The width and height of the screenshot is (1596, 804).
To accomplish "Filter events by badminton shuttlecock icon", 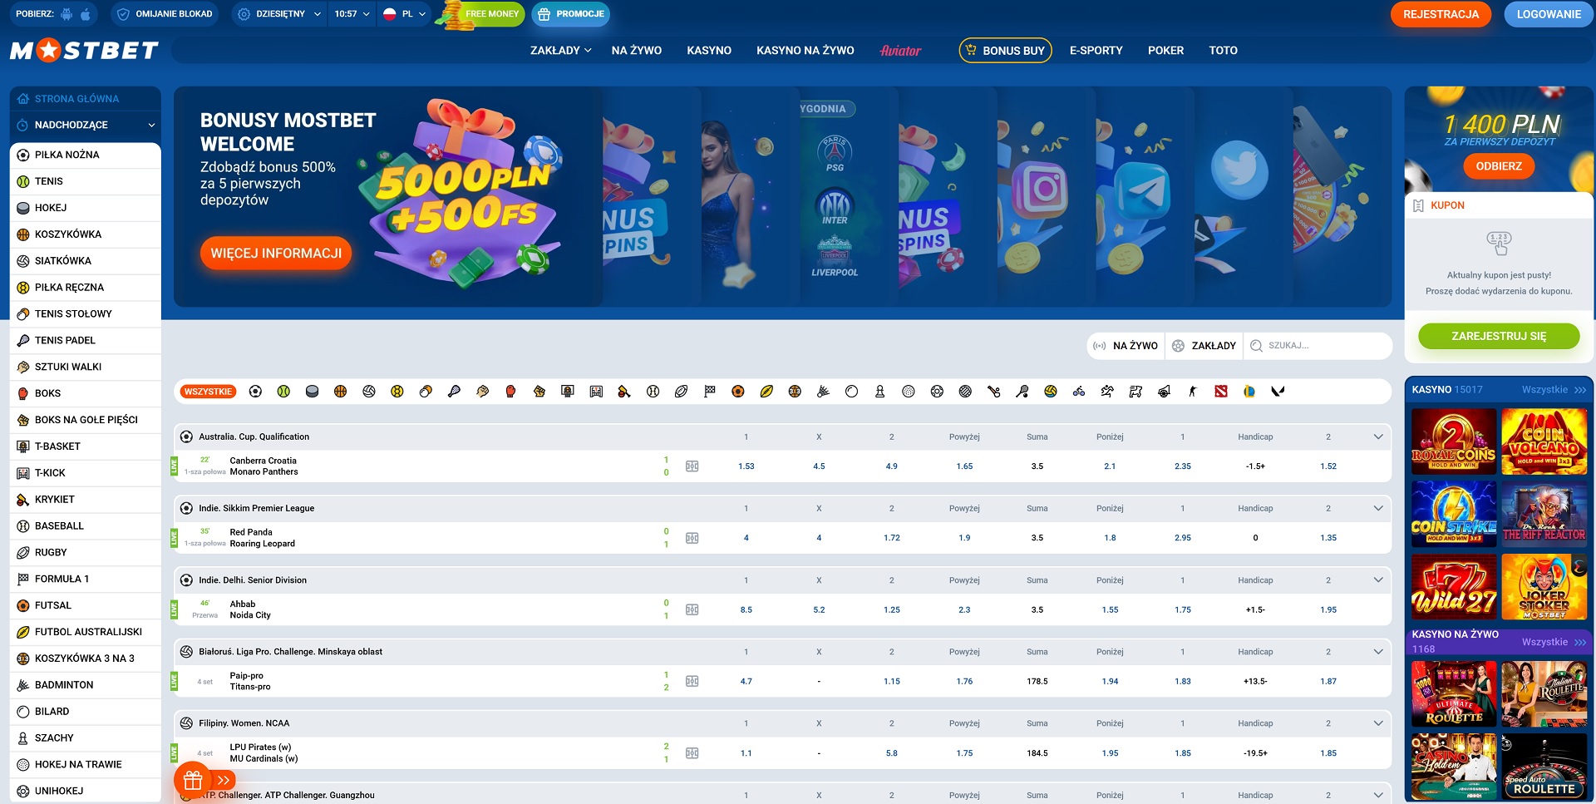I will (x=823, y=392).
